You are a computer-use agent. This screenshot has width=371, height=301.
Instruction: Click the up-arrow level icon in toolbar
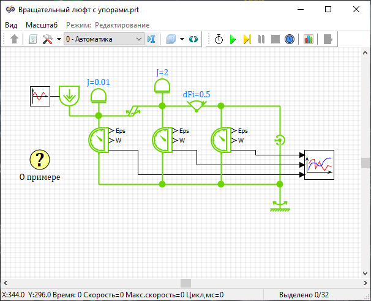click(x=15, y=39)
